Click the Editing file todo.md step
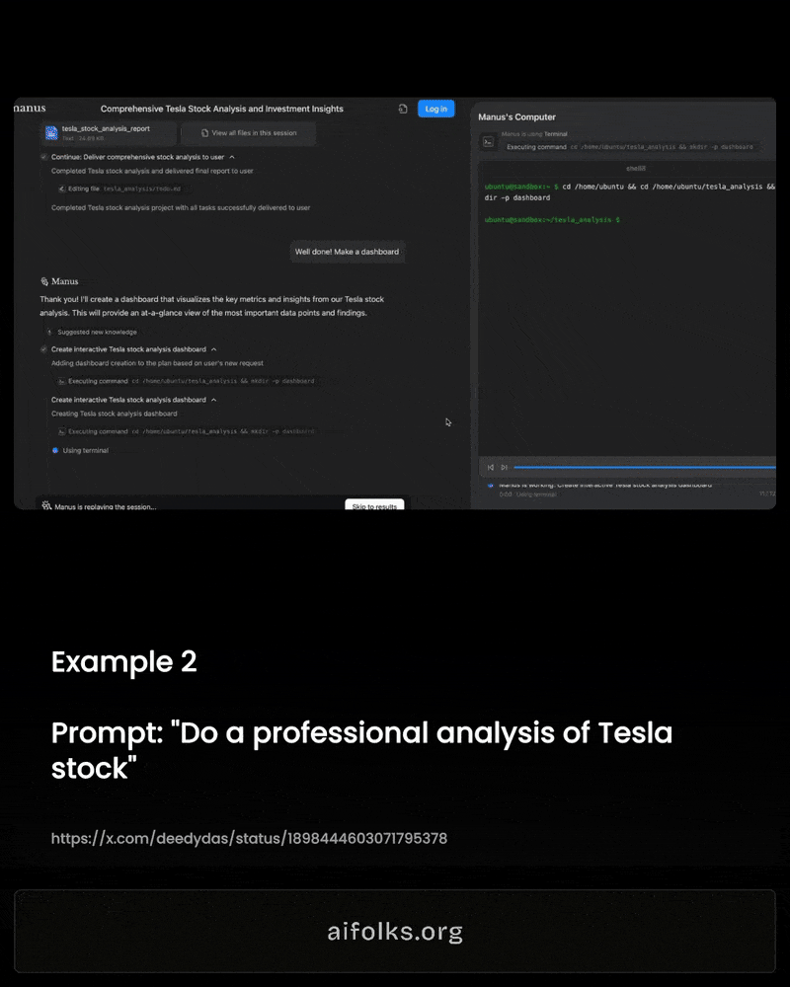 [x=120, y=188]
